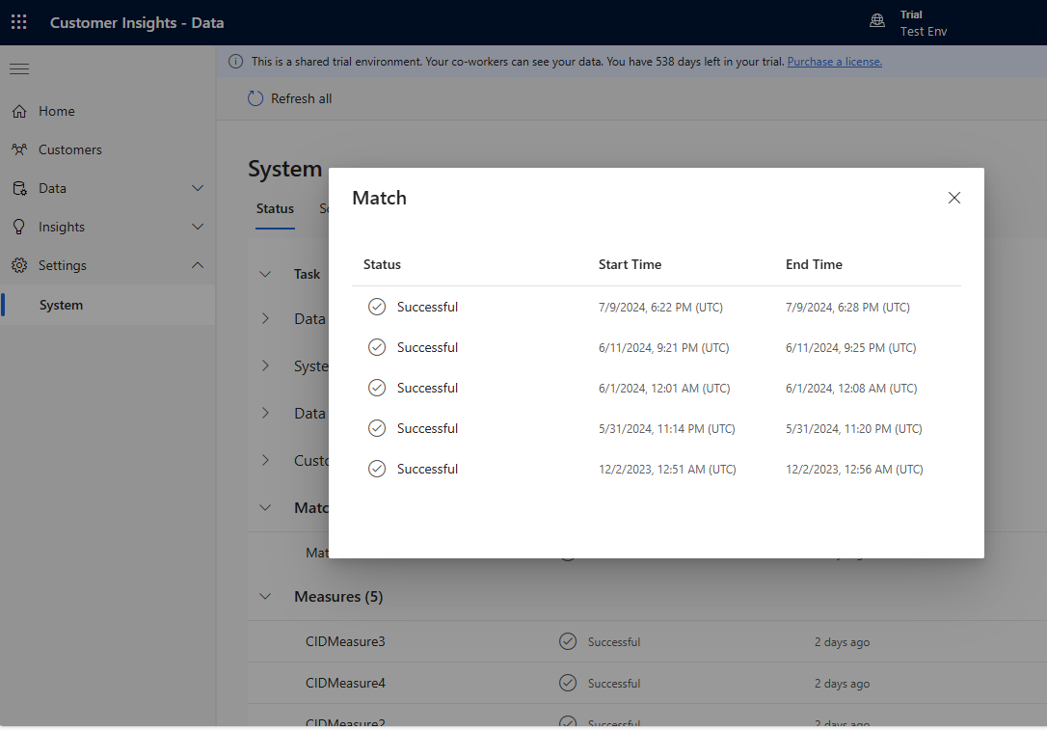Select the CIDMeasure3 row name
The image size is (1047, 730).
pyautogui.click(x=345, y=642)
